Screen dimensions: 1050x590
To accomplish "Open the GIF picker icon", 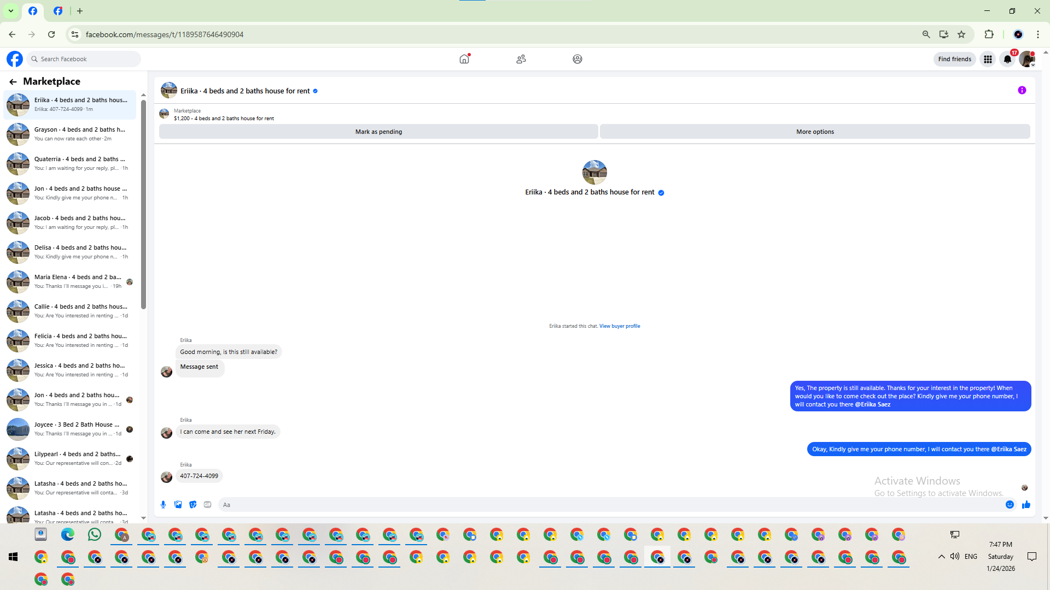I will 207,505.
